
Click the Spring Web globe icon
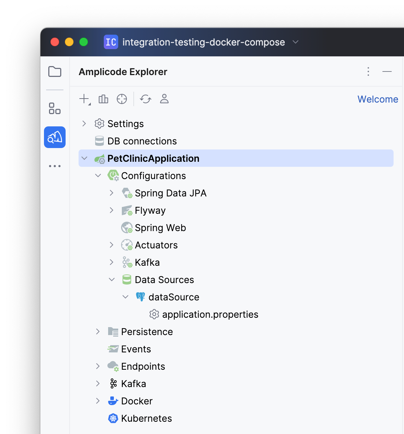[x=127, y=228]
